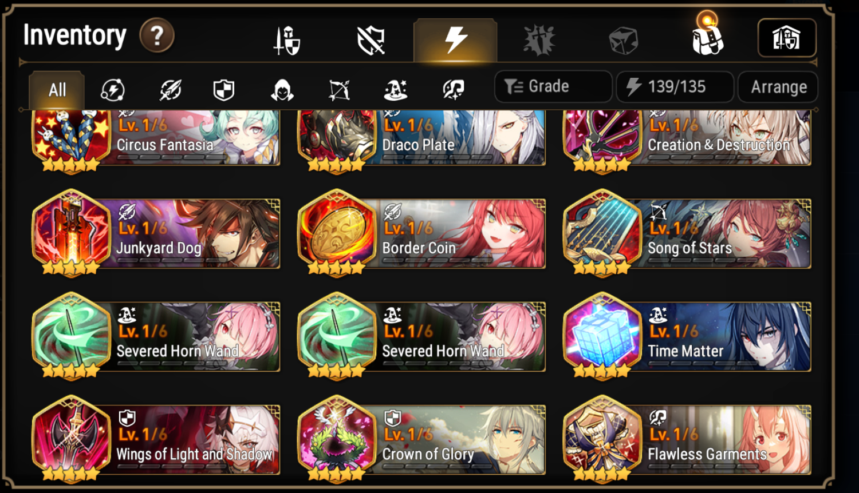
Task: Pick the Crown of Glory artifact
Action: (421, 439)
